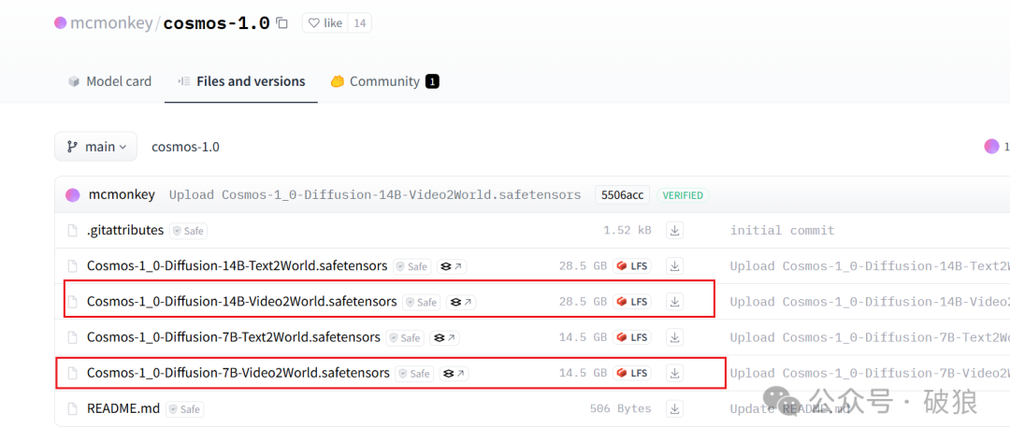Download the 7B-Text2World safetensors file
This screenshot has height=442, width=1010.
(x=674, y=337)
